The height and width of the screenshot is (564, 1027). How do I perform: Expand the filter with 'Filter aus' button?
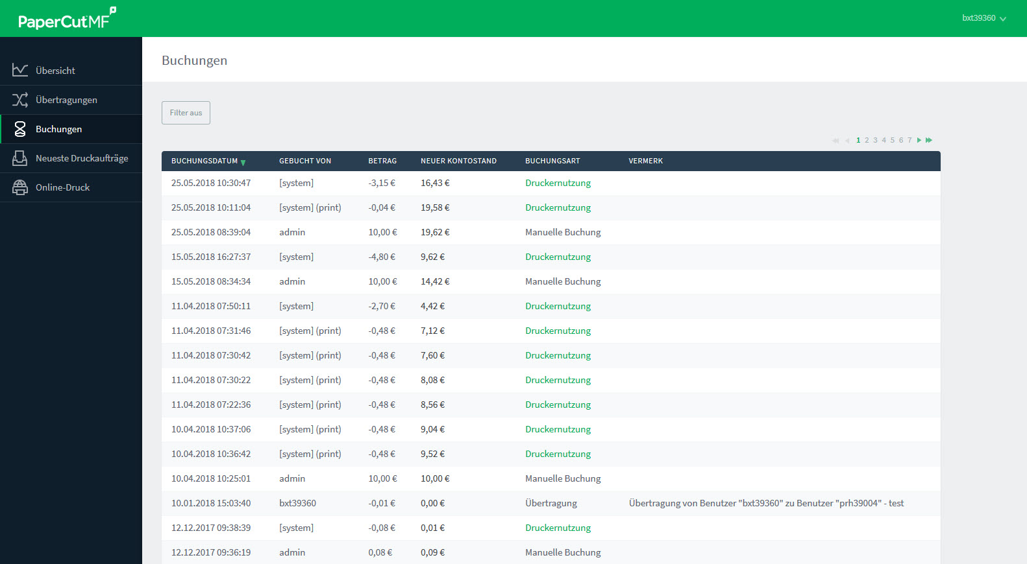(x=186, y=113)
